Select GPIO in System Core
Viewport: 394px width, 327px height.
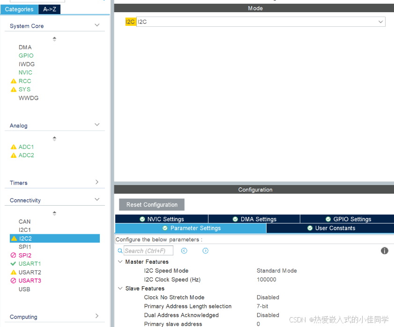[26, 56]
